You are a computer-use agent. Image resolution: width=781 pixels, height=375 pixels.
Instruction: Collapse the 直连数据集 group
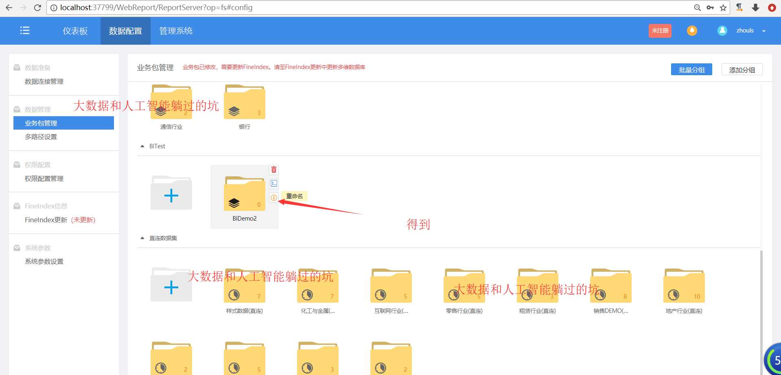(142, 238)
